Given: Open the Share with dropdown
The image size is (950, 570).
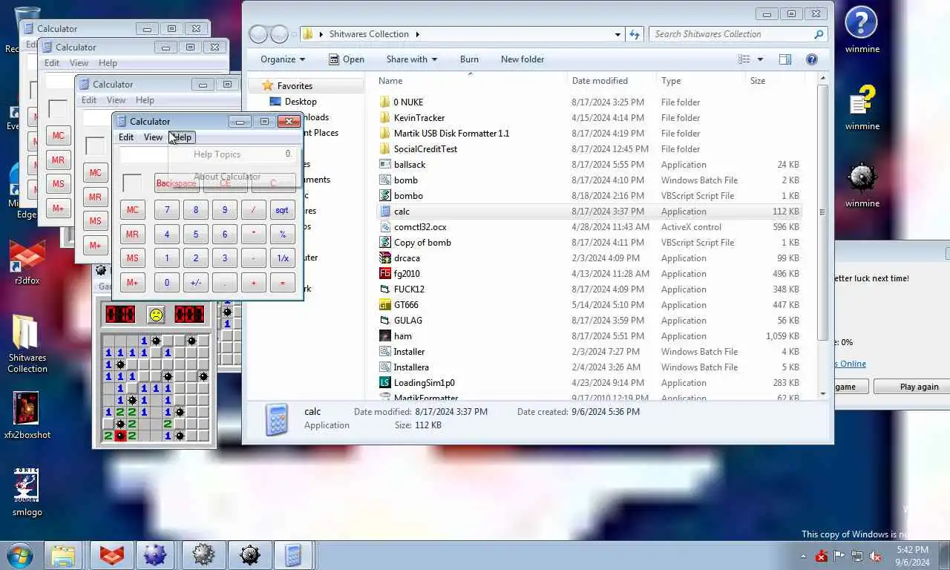Looking at the screenshot, I should coord(411,59).
